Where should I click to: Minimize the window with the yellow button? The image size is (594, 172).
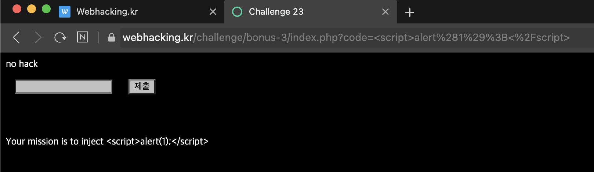click(32, 9)
